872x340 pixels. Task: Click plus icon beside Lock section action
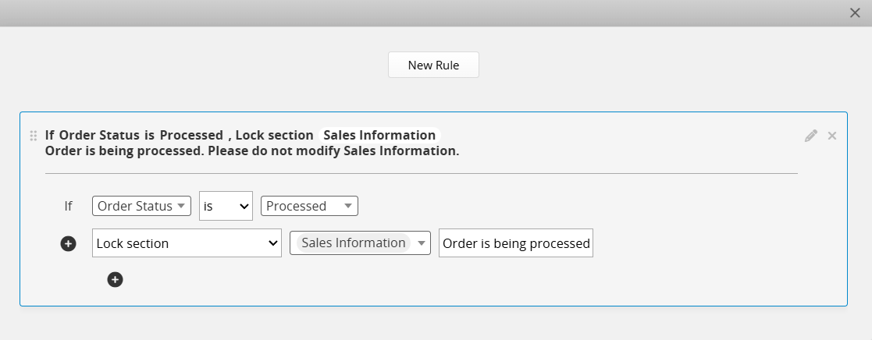(68, 244)
